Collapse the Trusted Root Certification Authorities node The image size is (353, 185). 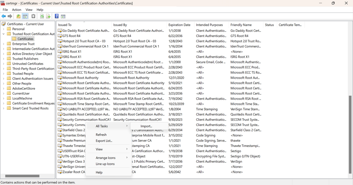tap(4, 34)
